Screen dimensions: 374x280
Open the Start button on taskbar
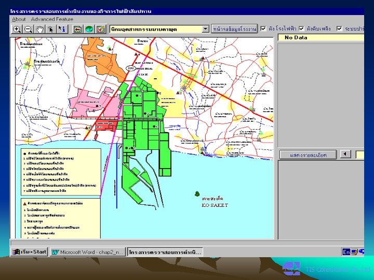pyautogui.click(x=29, y=252)
